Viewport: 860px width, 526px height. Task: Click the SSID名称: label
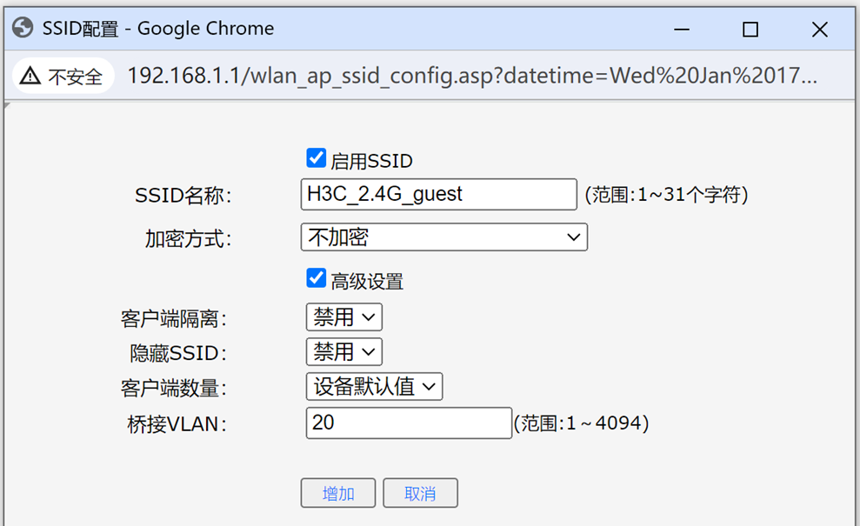pyautogui.click(x=183, y=196)
